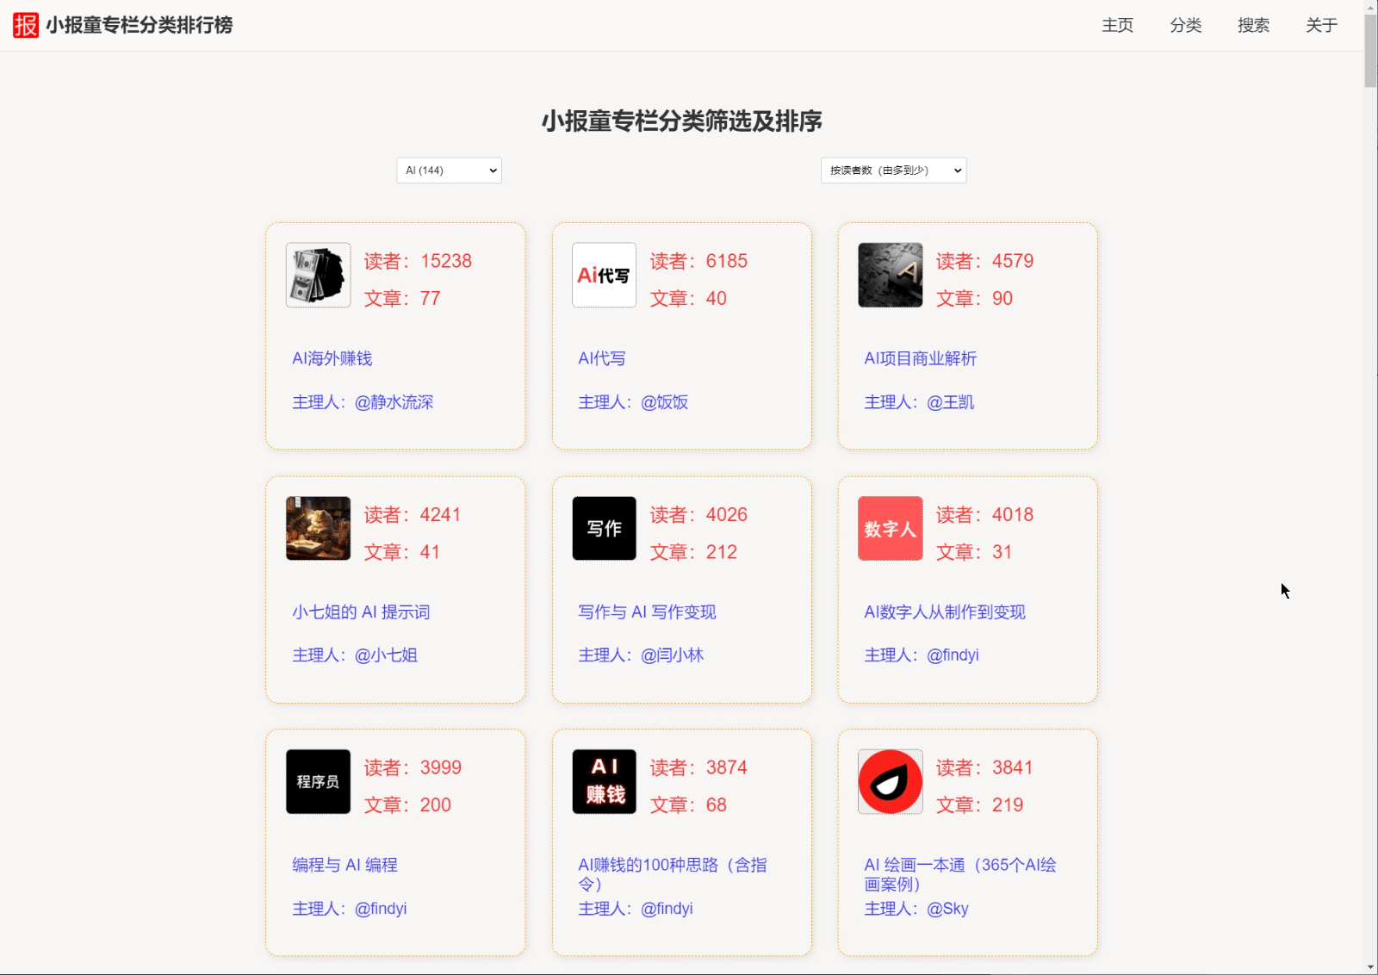Click the author link @静水流深
This screenshot has width=1378, height=975.
coord(393,401)
